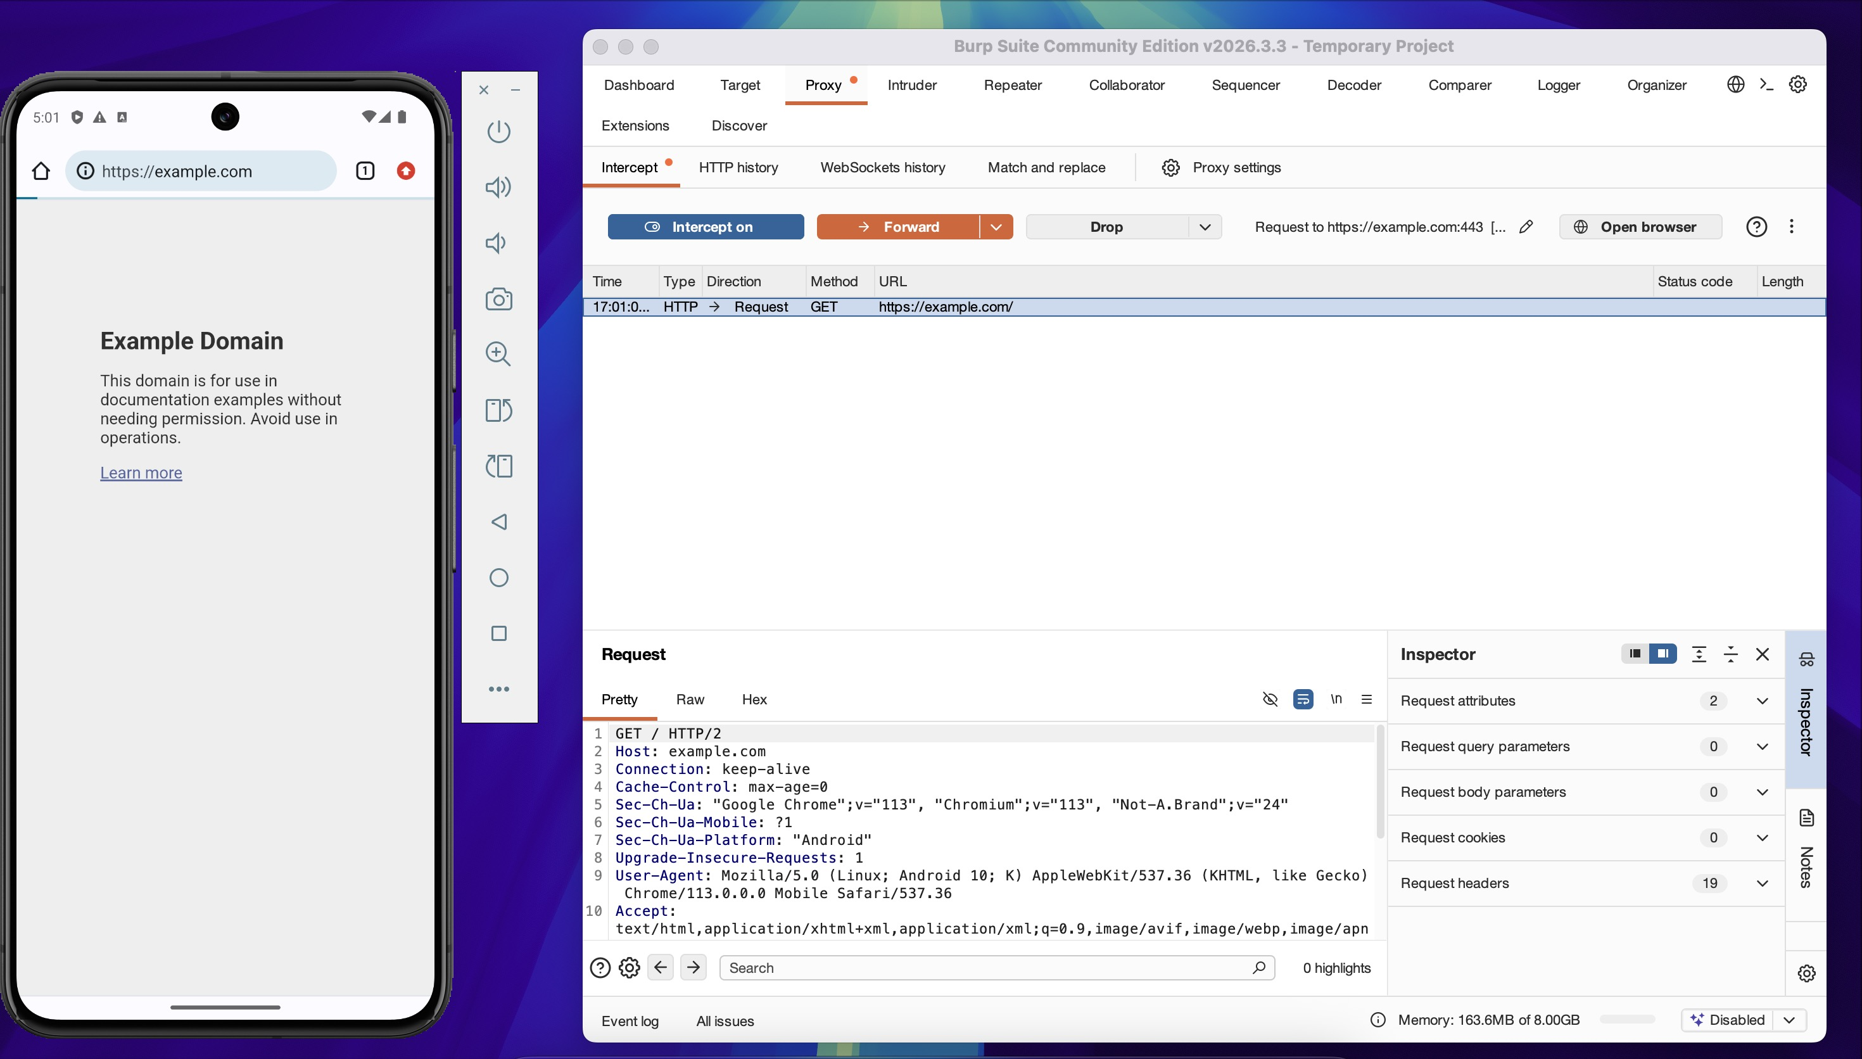
Task: Open AI Disabled dropdown arrow
Action: pyautogui.click(x=1789, y=1020)
